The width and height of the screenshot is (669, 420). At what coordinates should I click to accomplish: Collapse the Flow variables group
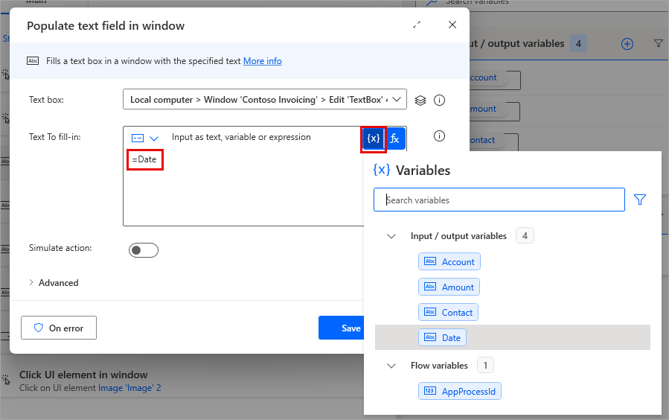click(x=391, y=366)
